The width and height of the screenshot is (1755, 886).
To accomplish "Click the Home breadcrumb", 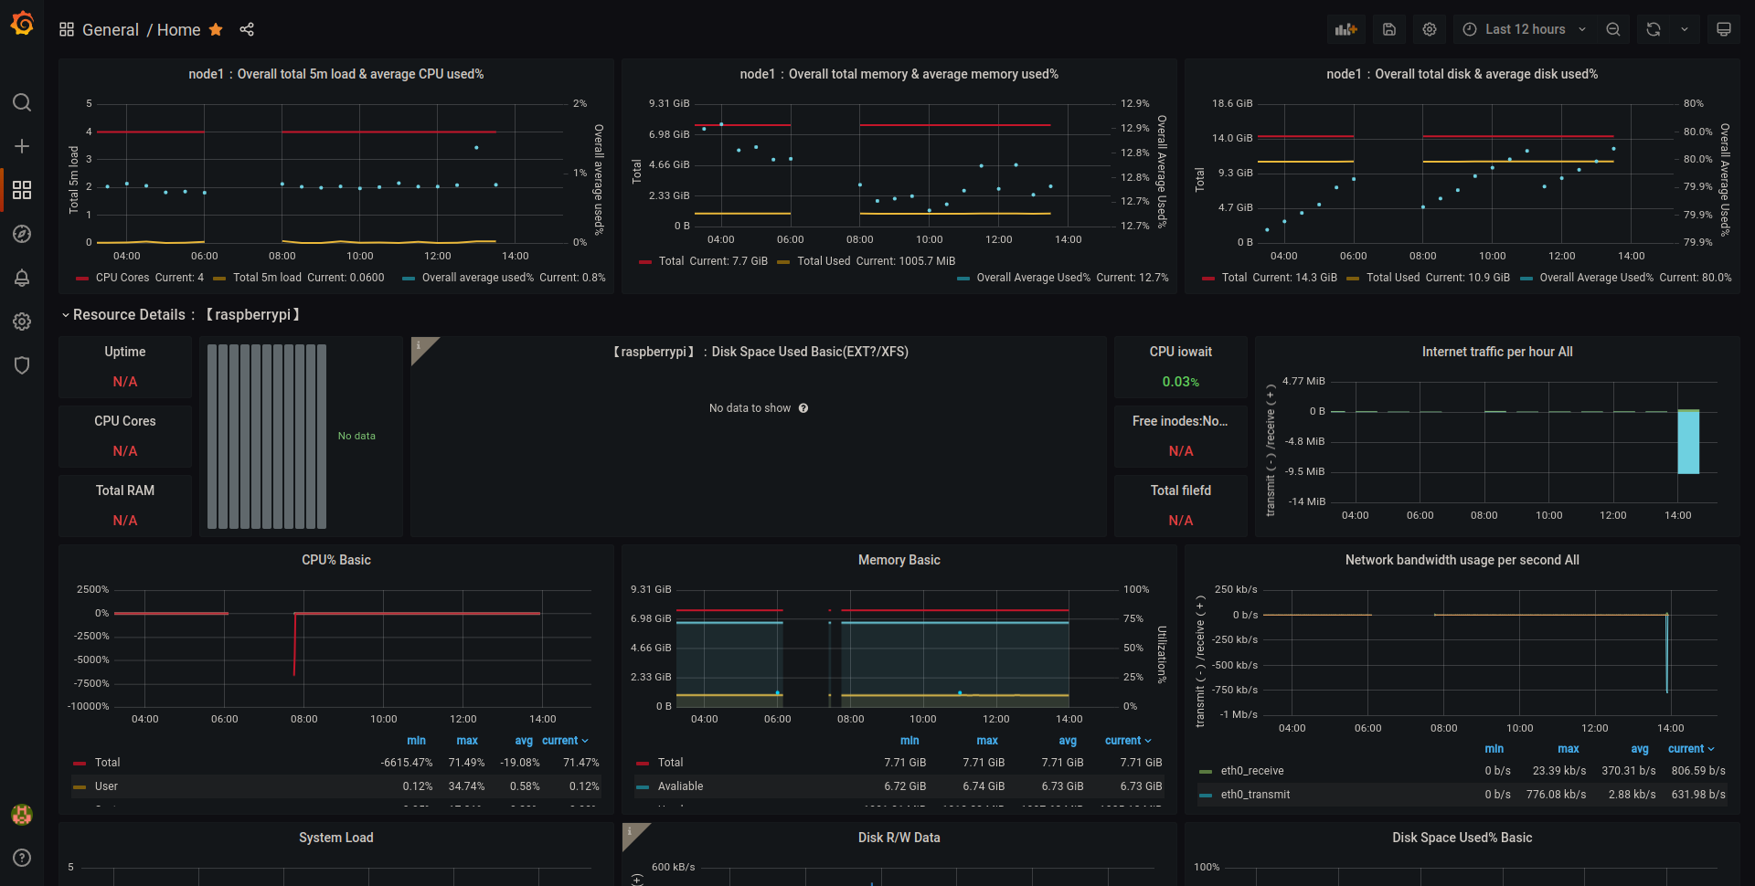I will coord(179,29).
